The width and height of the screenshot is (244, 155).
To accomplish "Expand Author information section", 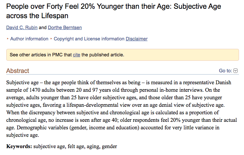I will [29, 39].
